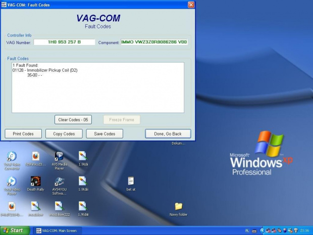The width and height of the screenshot is (313, 235).
Task: Switch to VAG-COM: Main Screen taskbar item
Action: [x=57, y=230]
